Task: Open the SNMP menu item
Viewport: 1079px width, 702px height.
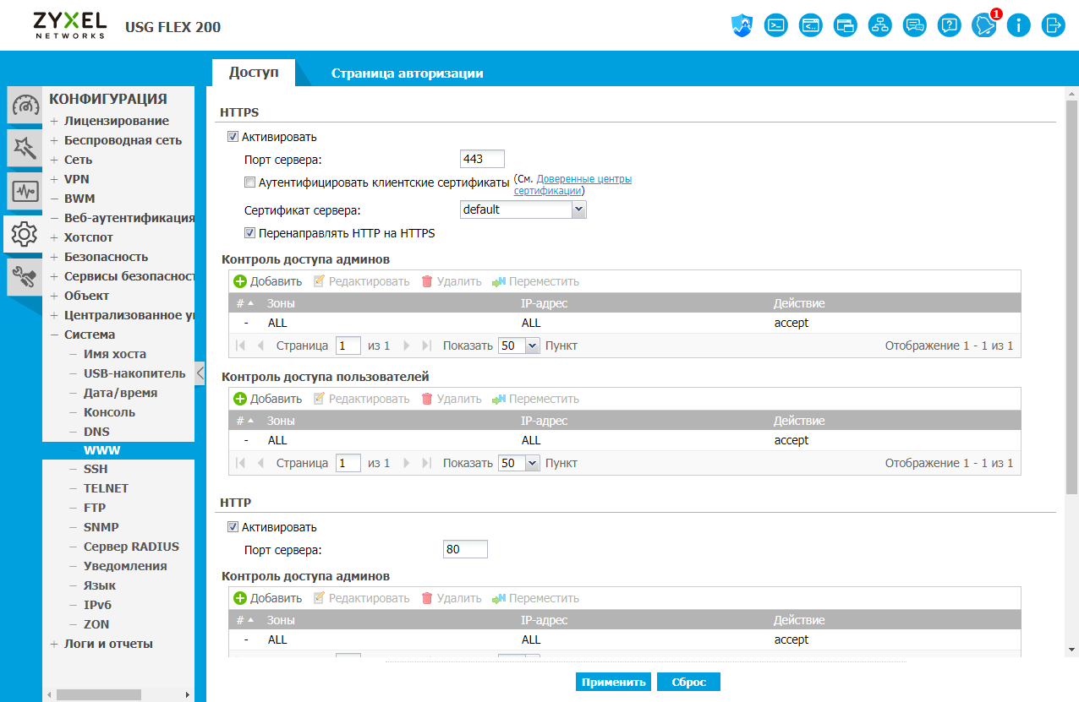Action: click(x=101, y=527)
